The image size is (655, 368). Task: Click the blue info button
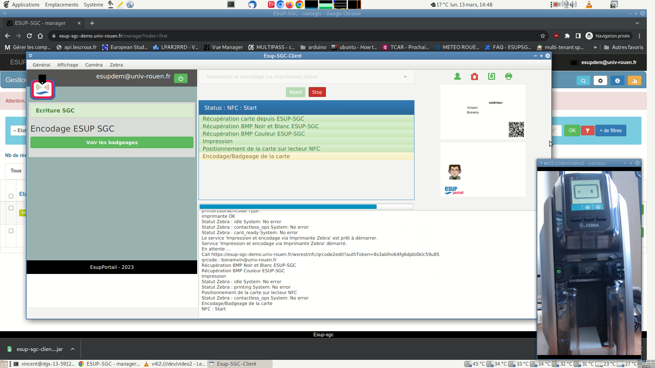pyautogui.click(x=617, y=81)
